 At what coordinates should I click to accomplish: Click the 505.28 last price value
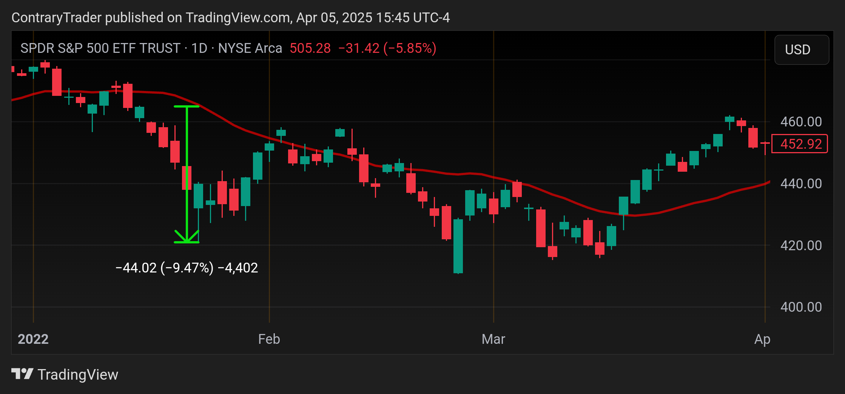tap(310, 48)
